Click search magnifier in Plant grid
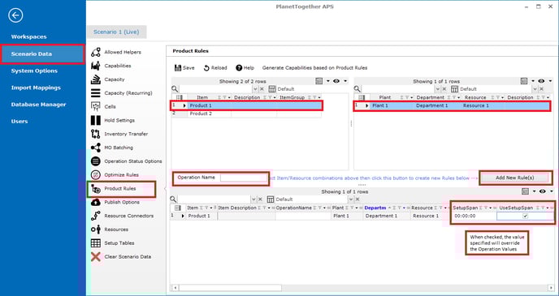Viewport: 559px width, 296px height. [x=357, y=89]
